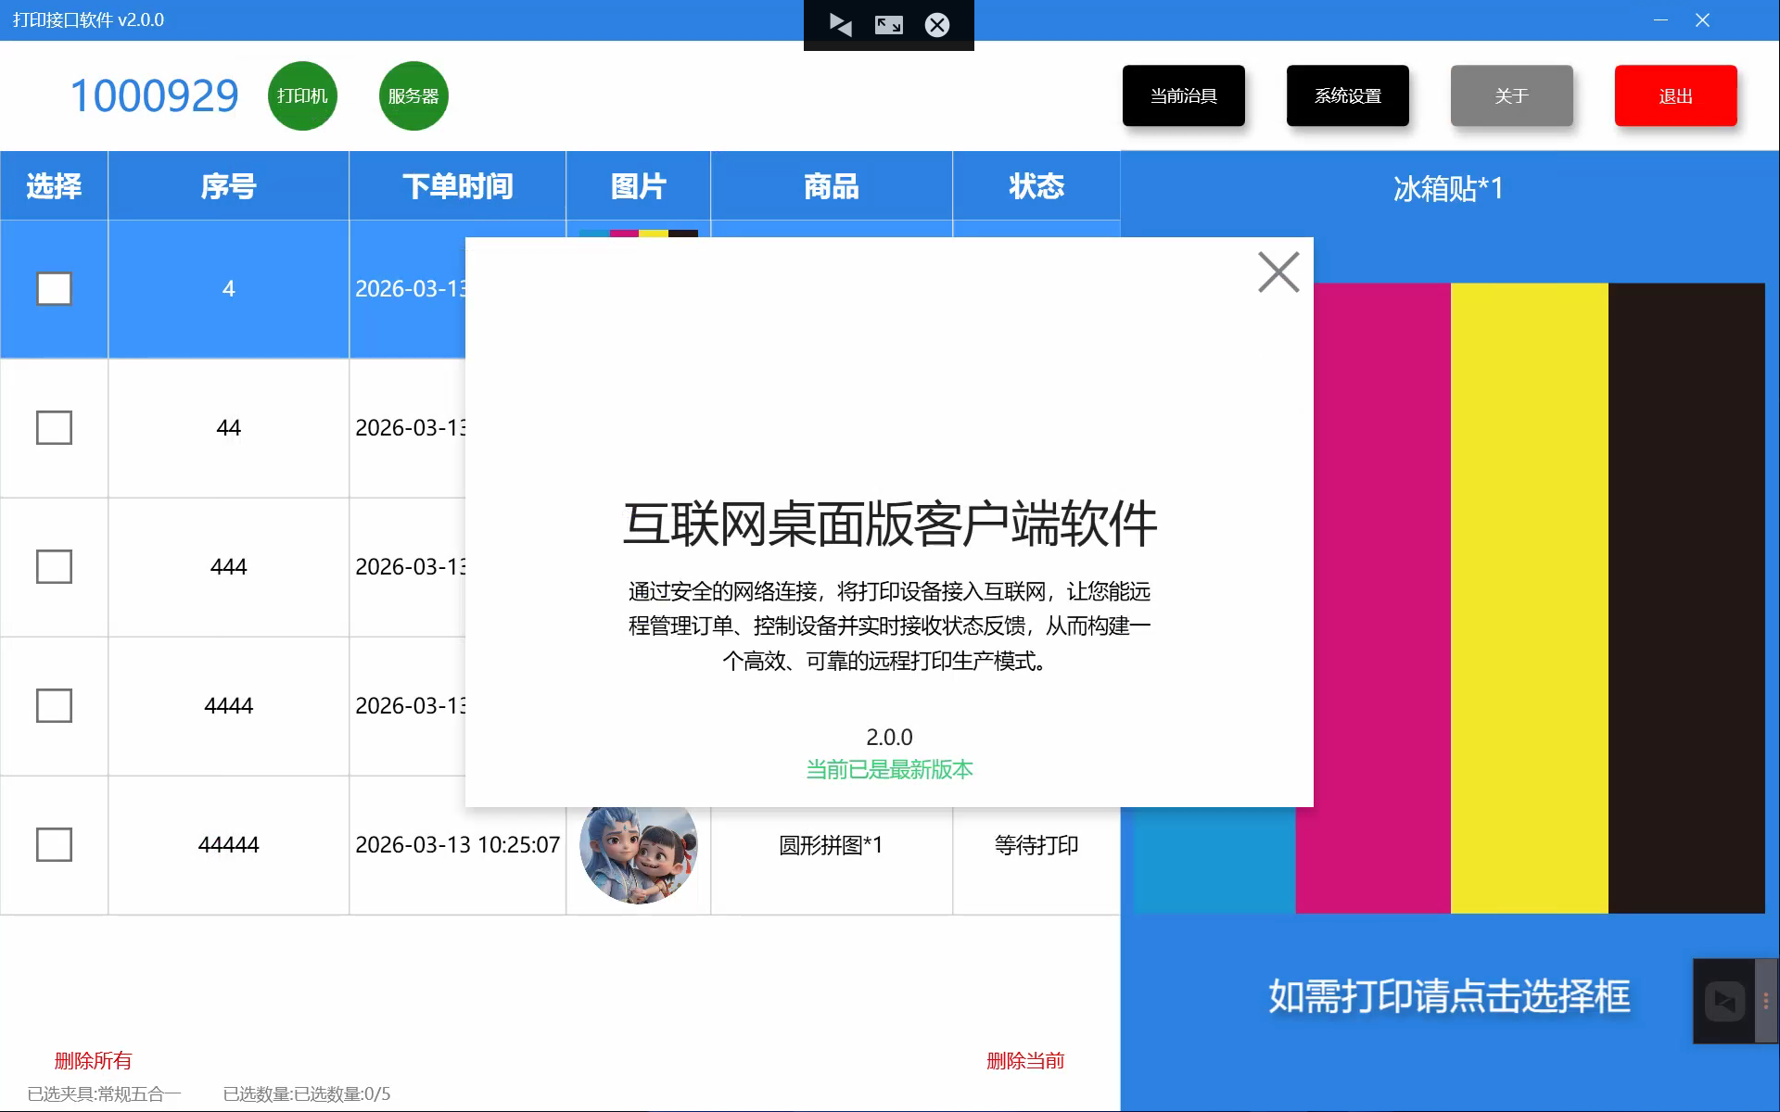Click the circled X disconnect icon in top bar

[x=937, y=25]
